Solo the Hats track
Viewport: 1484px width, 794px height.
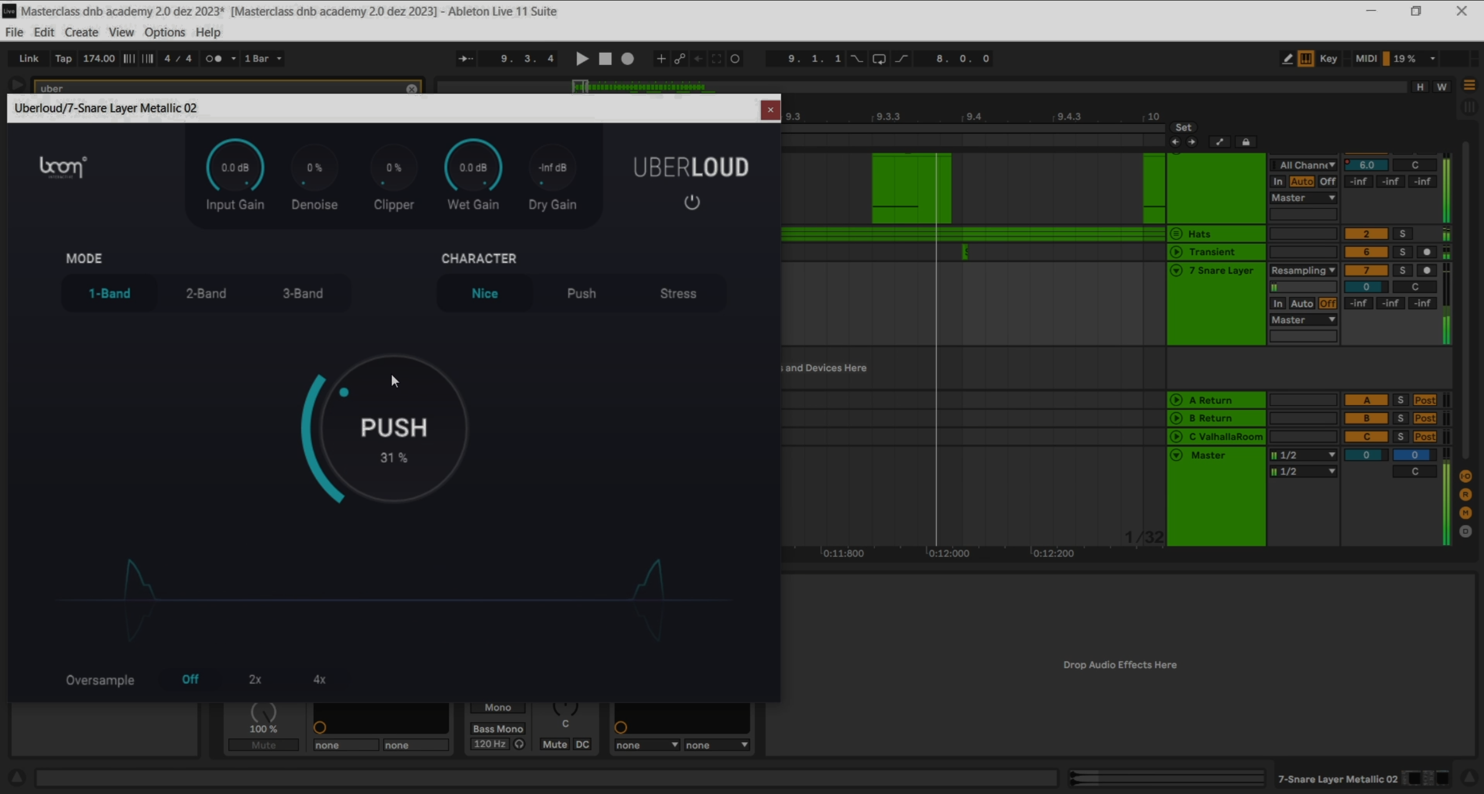point(1402,234)
